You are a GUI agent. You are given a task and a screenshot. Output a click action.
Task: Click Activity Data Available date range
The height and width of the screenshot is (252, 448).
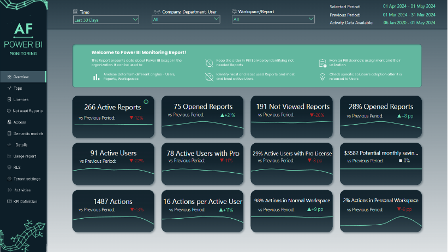409,22
